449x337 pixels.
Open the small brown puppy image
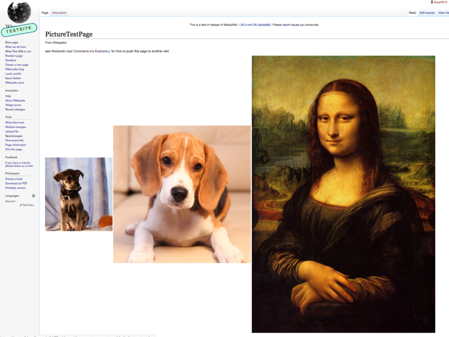coord(79,194)
